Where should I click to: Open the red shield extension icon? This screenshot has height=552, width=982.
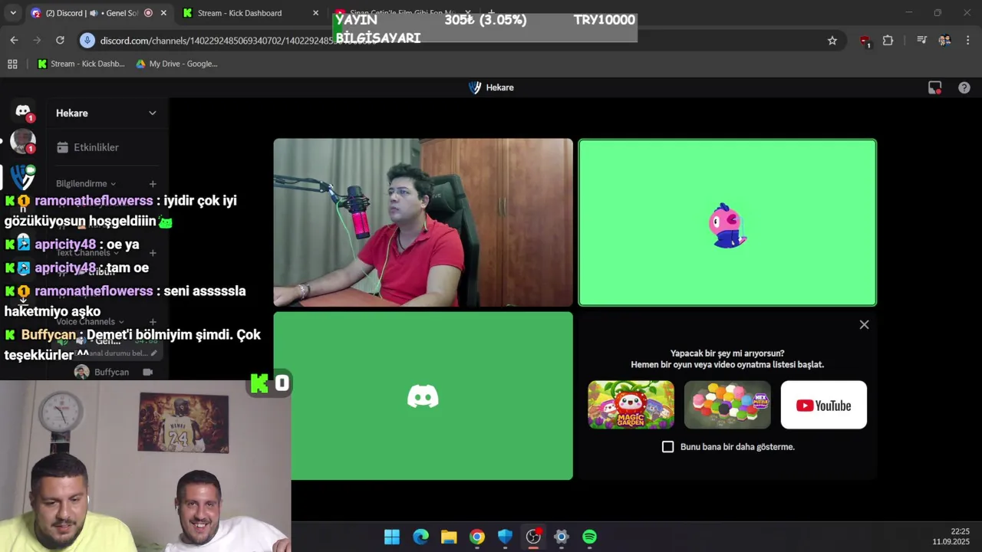[x=865, y=41]
